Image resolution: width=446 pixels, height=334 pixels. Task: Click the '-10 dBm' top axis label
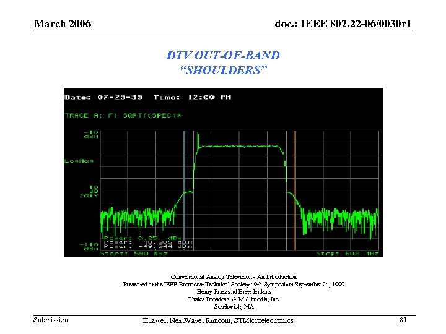91,134
